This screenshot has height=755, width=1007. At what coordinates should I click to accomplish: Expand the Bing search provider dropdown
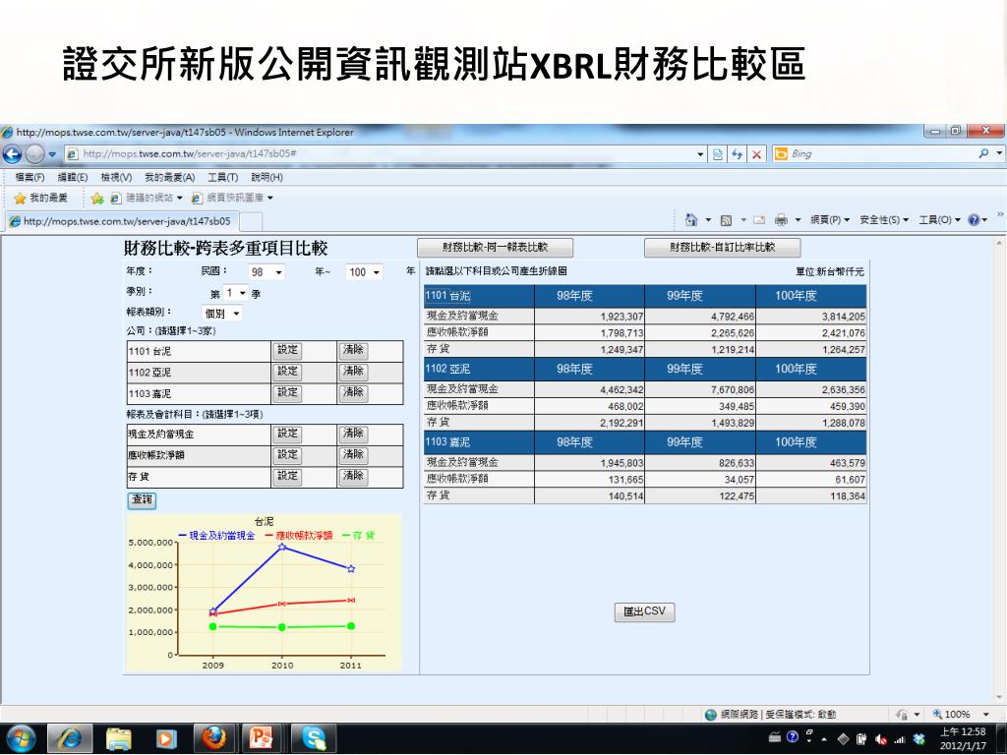point(999,153)
